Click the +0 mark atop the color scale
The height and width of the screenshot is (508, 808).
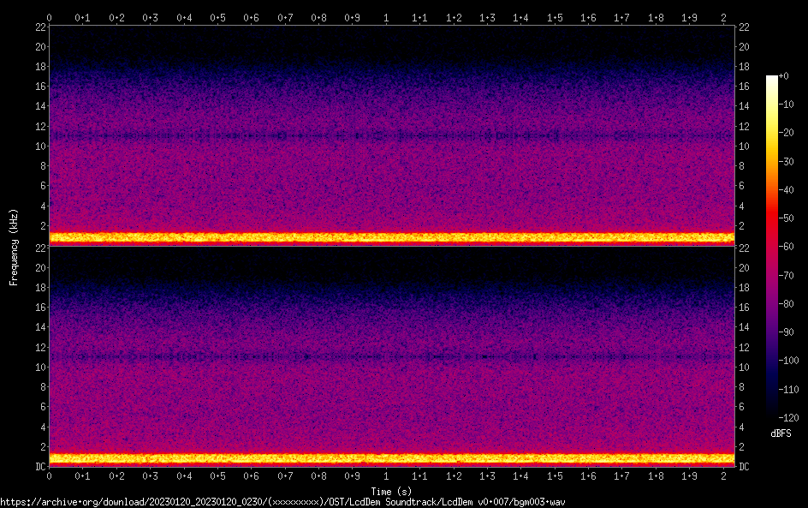pyautogui.click(x=783, y=76)
